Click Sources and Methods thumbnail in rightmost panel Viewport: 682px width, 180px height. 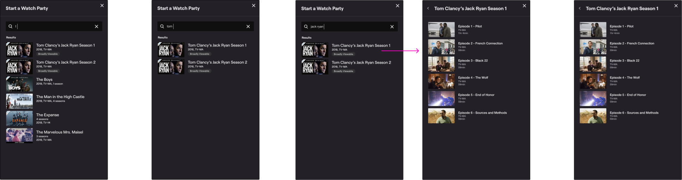pos(593,116)
